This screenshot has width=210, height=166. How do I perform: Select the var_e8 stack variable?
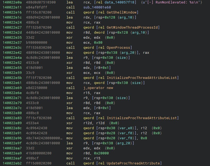pyautogui.click(x=126, y=128)
